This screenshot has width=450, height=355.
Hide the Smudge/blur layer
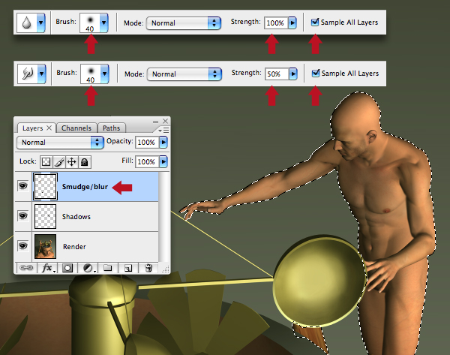point(23,186)
